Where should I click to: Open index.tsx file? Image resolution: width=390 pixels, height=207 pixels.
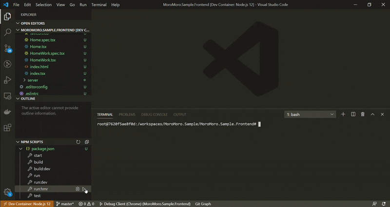pos(53,74)
